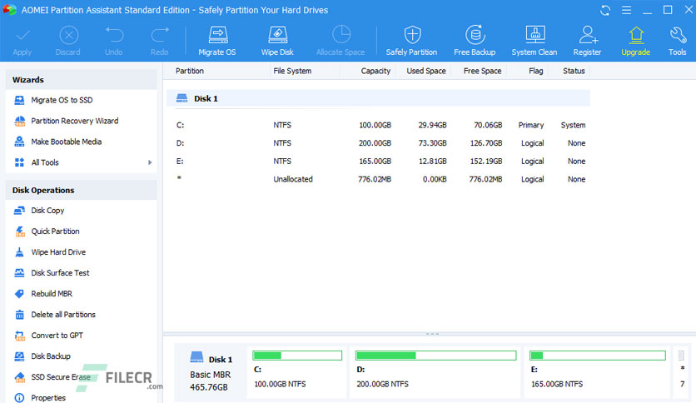Screen dimensions: 696x403
Task: Click 73.30GB used space cell
Action: coord(432,143)
